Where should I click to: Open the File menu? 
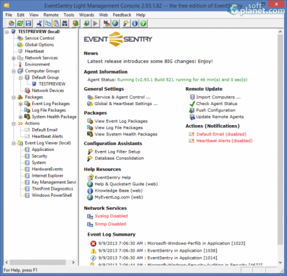pos(9,15)
